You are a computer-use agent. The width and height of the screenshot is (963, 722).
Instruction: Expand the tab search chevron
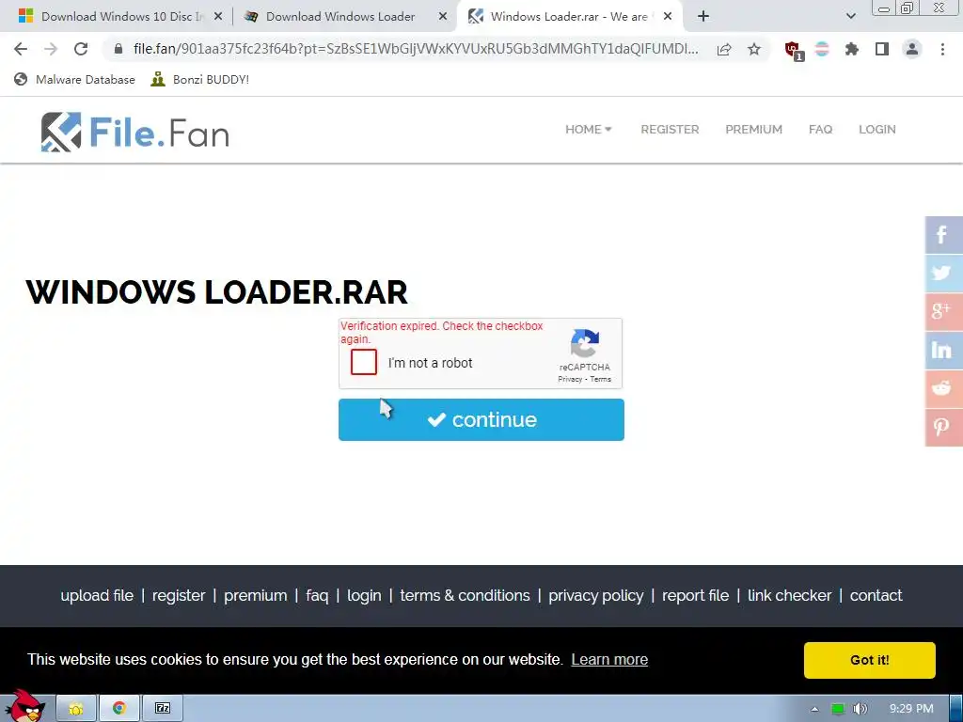(850, 17)
